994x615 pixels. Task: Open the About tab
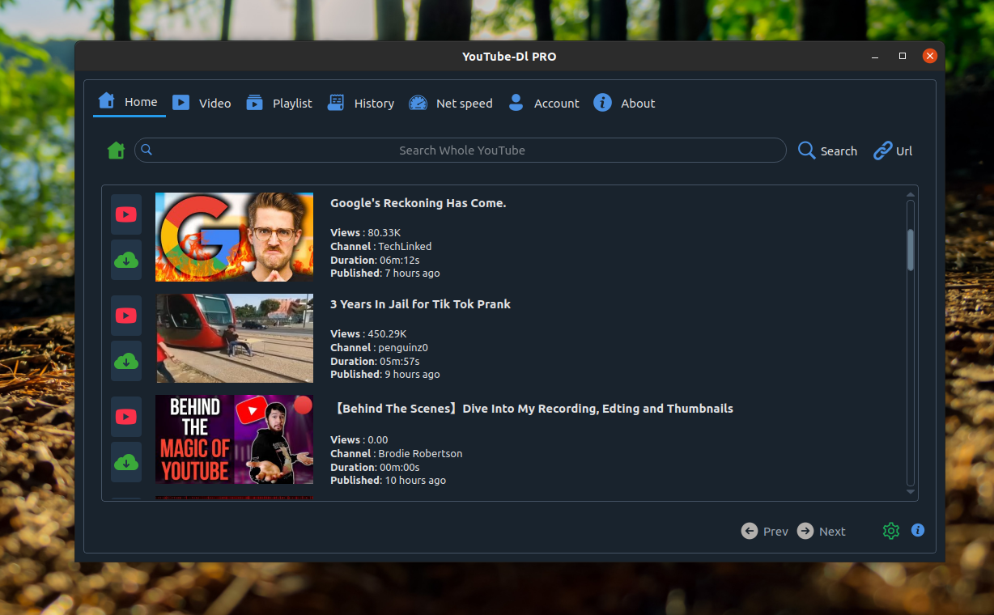point(624,103)
